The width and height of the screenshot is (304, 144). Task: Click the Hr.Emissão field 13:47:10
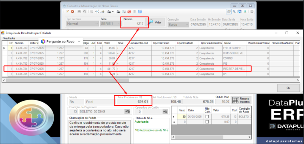(x=214, y=24)
